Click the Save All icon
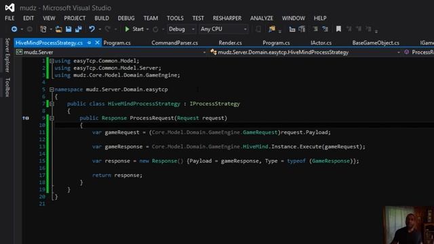The width and height of the screenshot is (434, 244). [79, 29]
